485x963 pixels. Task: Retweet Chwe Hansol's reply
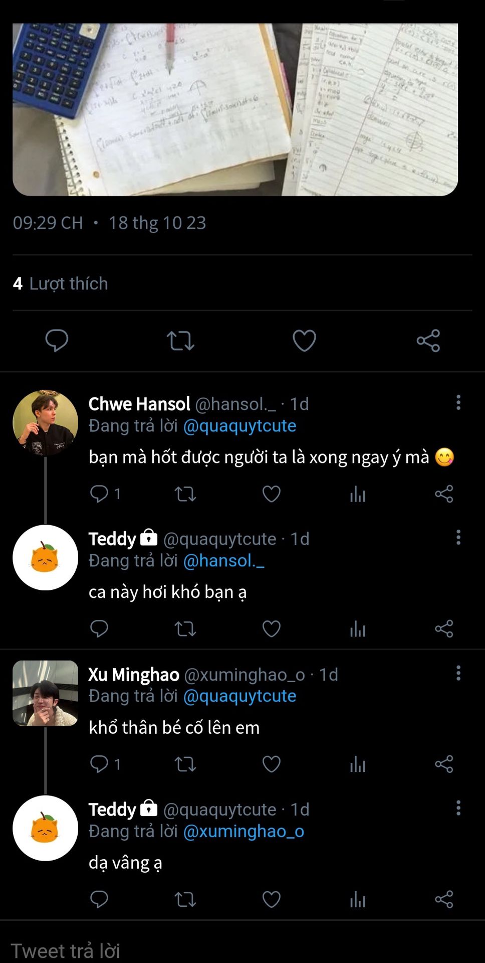(x=185, y=494)
